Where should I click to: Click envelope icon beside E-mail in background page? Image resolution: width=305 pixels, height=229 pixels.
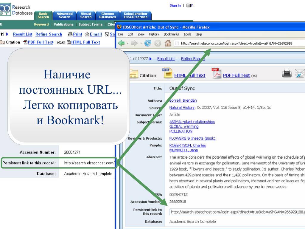pos(87,34)
